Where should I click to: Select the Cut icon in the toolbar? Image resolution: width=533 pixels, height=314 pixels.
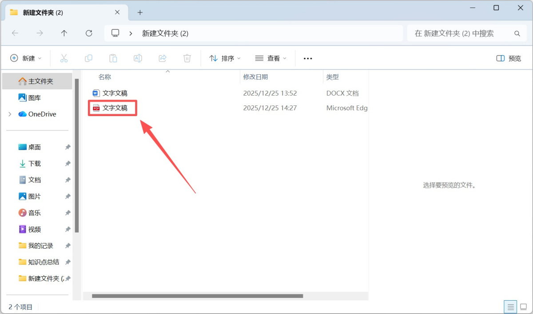pyautogui.click(x=64, y=58)
